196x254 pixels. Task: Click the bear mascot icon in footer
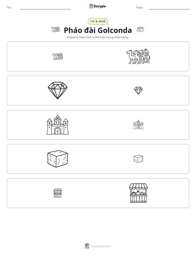(x=87, y=246)
